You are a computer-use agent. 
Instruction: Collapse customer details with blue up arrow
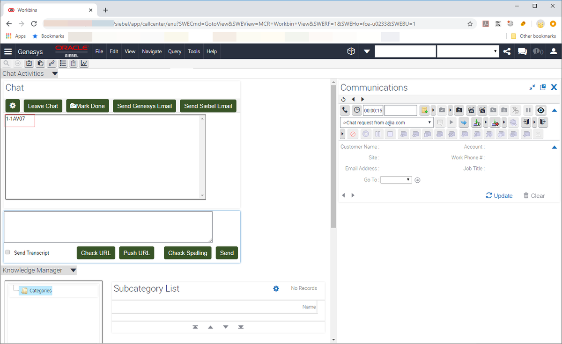click(x=555, y=147)
